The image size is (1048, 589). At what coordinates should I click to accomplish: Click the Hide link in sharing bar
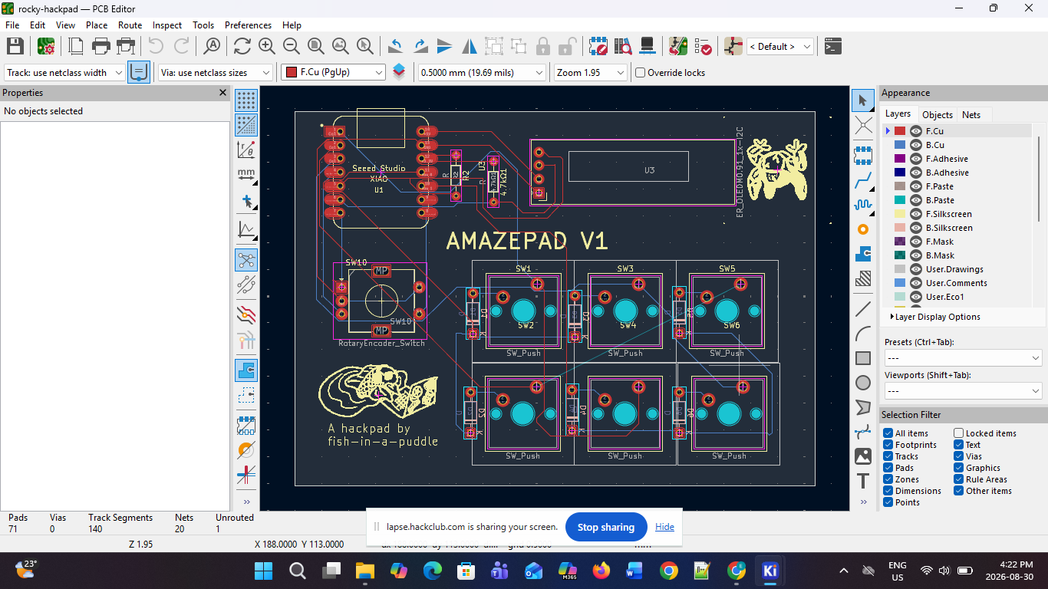[664, 527]
